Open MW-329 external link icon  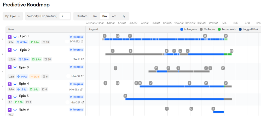[x=83, y=102]
